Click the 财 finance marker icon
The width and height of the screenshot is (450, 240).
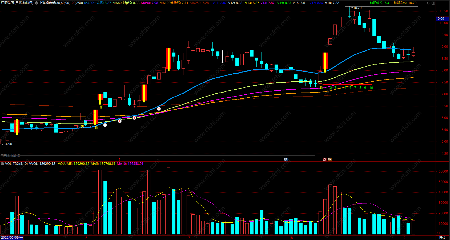click(286, 159)
